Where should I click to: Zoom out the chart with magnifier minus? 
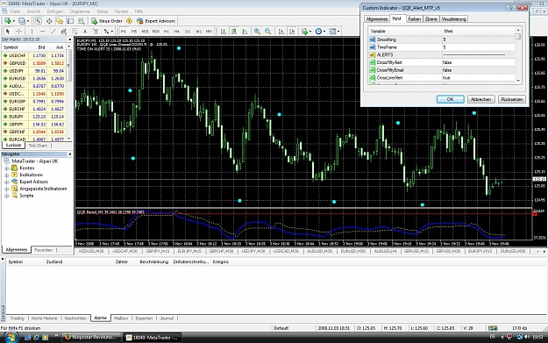click(268, 32)
